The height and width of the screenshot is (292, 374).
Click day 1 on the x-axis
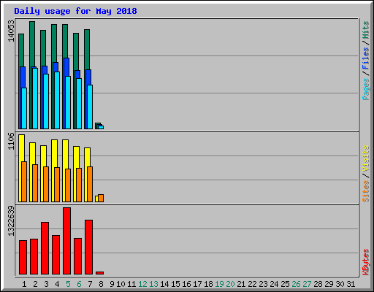tap(24, 284)
